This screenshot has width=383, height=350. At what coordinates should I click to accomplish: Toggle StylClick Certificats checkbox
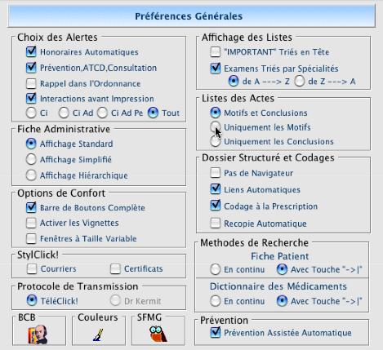click(x=115, y=268)
